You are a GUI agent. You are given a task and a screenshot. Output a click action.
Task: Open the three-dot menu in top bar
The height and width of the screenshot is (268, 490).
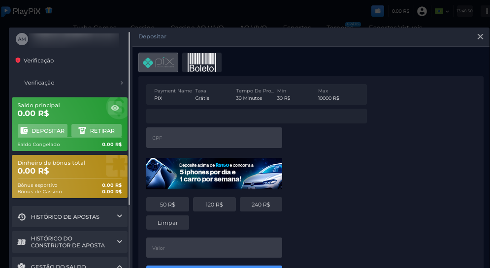coord(485,11)
